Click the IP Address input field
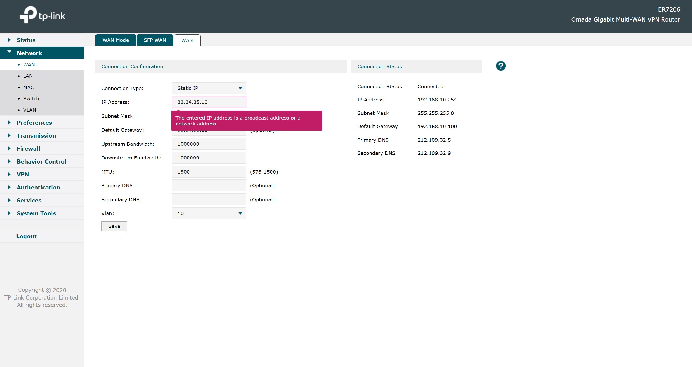The width and height of the screenshot is (692, 367). click(x=209, y=102)
